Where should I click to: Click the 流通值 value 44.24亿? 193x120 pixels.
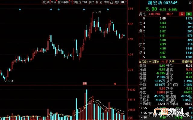tap(187, 96)
